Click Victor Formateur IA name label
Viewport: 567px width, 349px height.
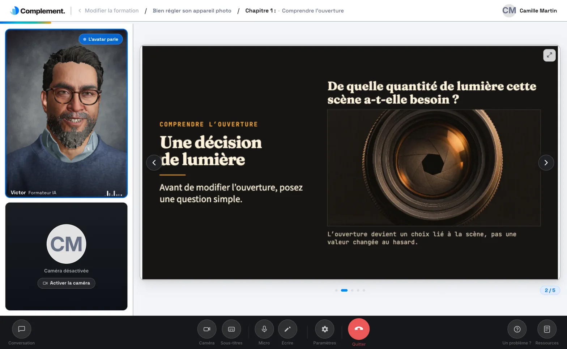click(34, 193)
